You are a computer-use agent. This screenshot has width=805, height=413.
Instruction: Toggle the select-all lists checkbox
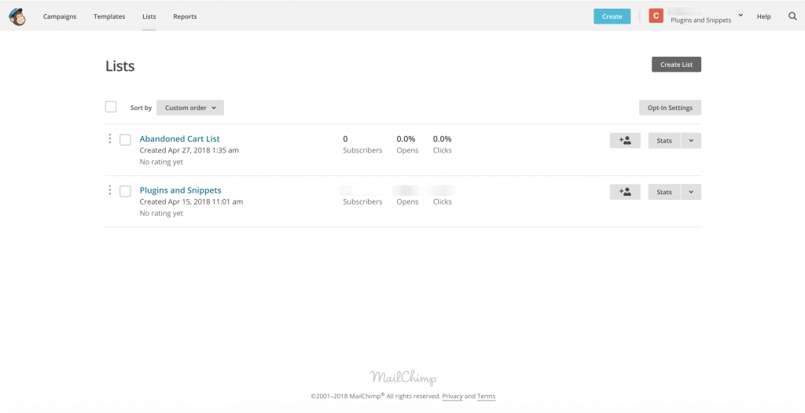[111, 107]
